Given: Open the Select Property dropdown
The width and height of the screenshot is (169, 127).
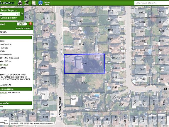Looking at the screenshot, I should pyautogui.click(x=10, y=14).
